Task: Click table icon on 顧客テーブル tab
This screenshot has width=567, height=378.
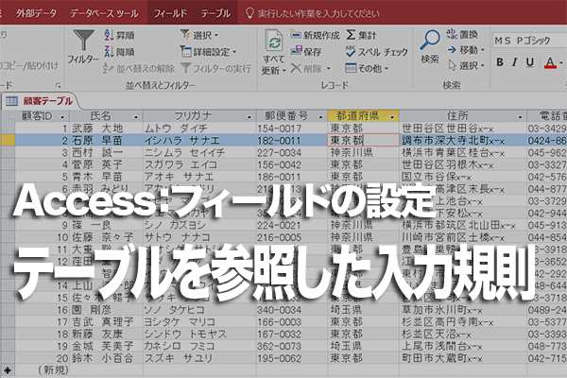Action: click(x=11, y=101)
